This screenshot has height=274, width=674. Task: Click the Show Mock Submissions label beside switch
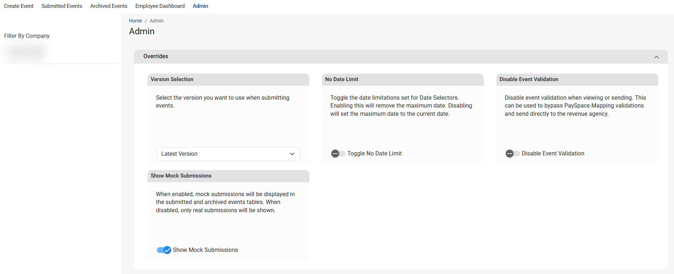point(205,250)
